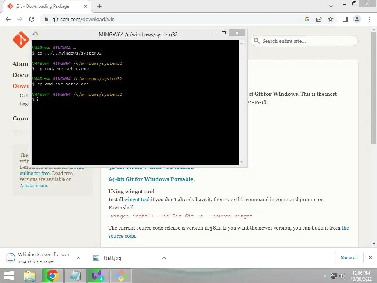View site info via the padlock icon
Image resolution: width=377 pixels, height=283 pixels.
click(x=46, y=19)
